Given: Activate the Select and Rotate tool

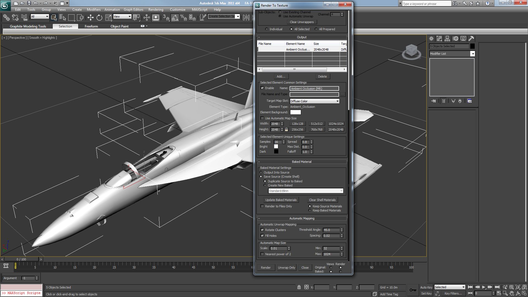Looking at the screenshot, I should point(99,18).
